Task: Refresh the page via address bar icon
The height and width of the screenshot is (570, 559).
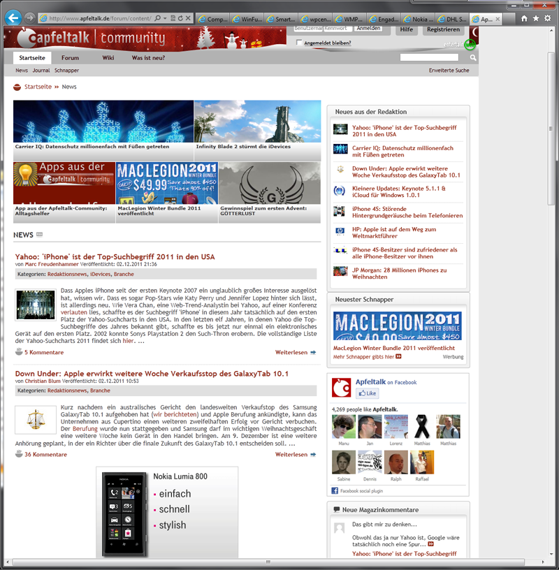Action: click(x=180, y=18)
